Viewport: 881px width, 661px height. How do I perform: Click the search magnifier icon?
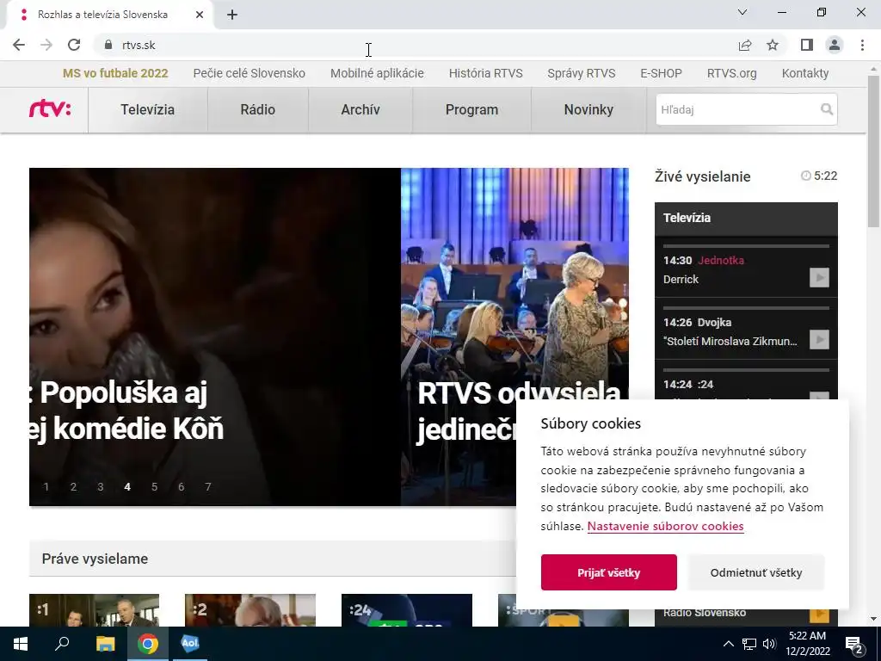click(x=827, y=109)
